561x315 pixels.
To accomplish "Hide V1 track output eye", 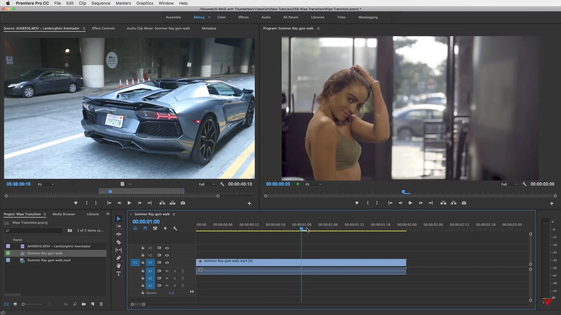I will [167, 262].
